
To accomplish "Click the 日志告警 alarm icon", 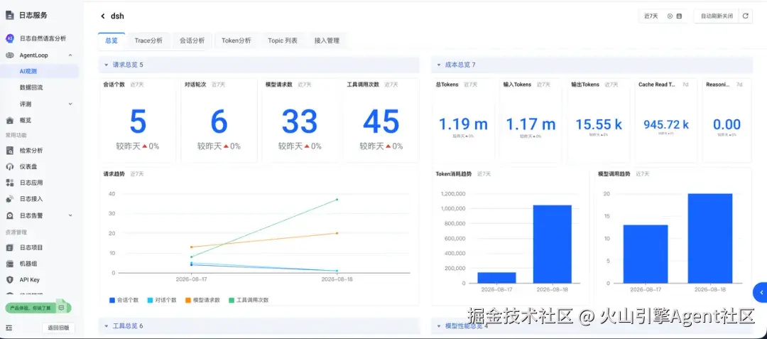I will click(10, 215).
